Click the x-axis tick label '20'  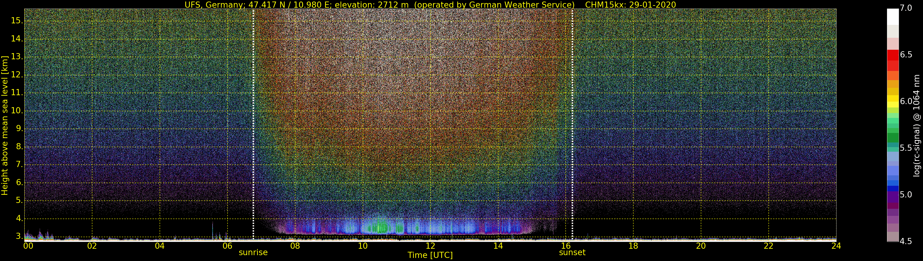point(701,246)
